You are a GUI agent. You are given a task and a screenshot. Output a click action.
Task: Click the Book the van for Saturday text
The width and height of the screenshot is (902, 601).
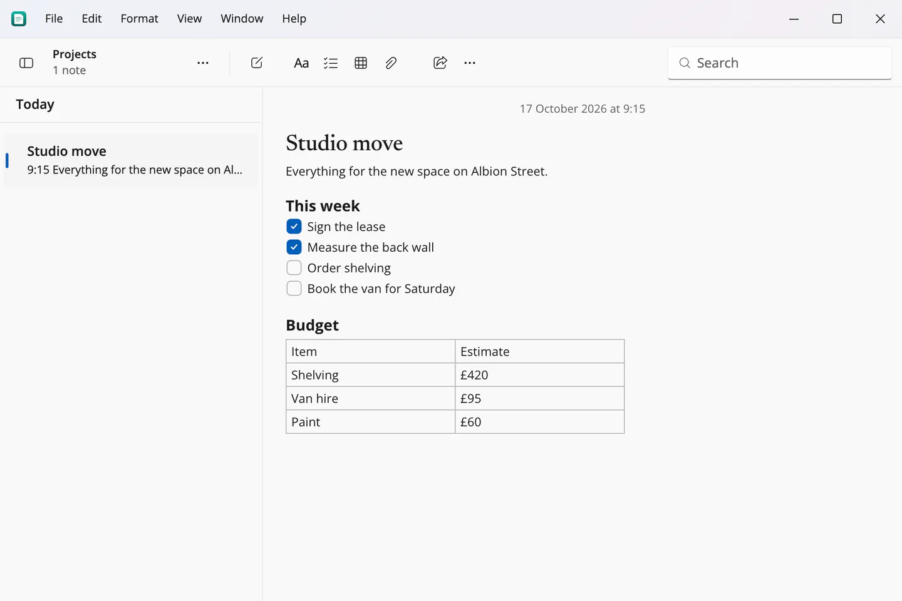(381, 289)
